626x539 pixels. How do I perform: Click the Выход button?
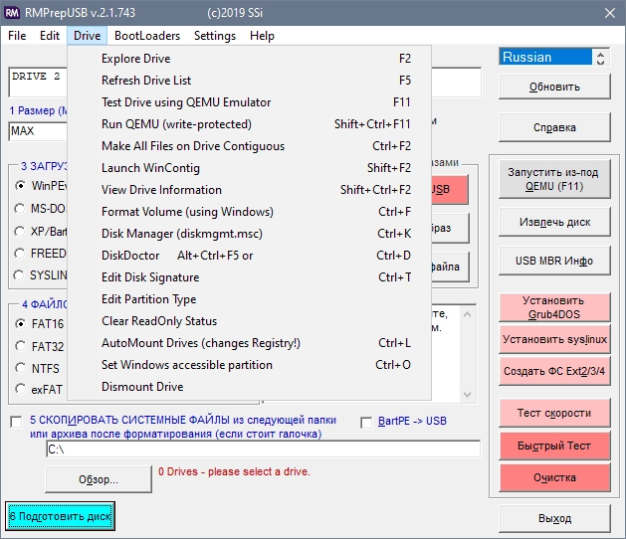pyautogui.click(x=554, y=518)
